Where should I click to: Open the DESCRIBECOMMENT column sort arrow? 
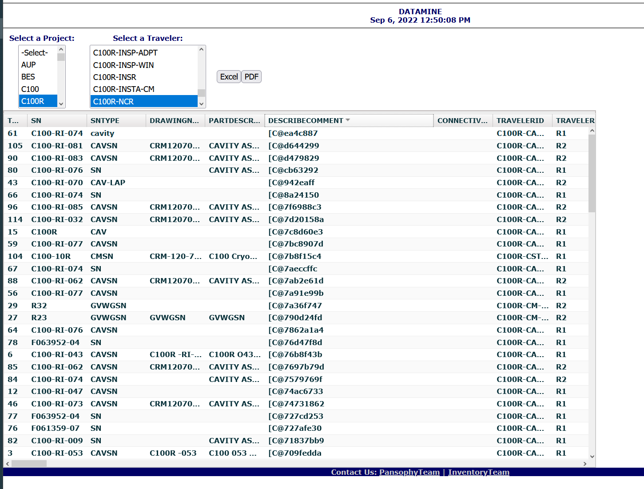348,120
